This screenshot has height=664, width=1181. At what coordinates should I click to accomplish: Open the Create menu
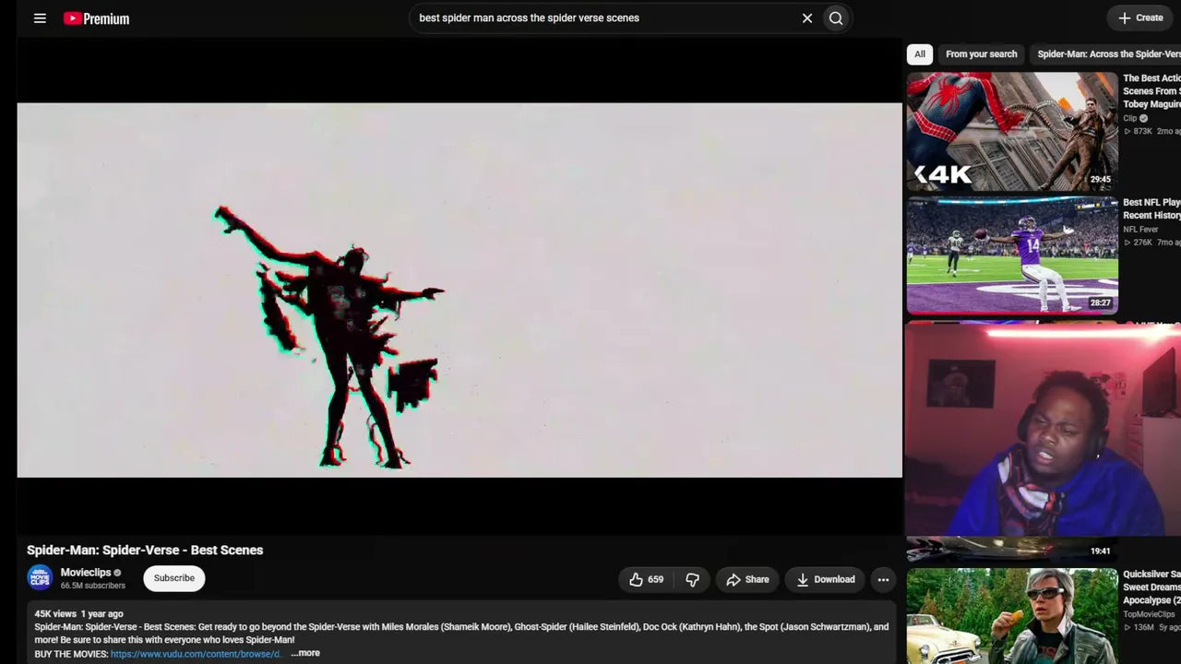tap(1140, 18)
